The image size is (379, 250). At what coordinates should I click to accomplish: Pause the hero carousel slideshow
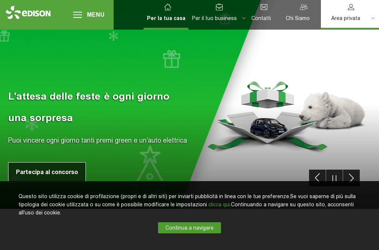tap(334, 178)
